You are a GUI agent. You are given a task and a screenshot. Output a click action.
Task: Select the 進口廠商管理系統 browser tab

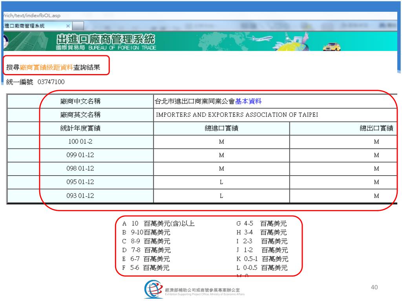[37, 26]
